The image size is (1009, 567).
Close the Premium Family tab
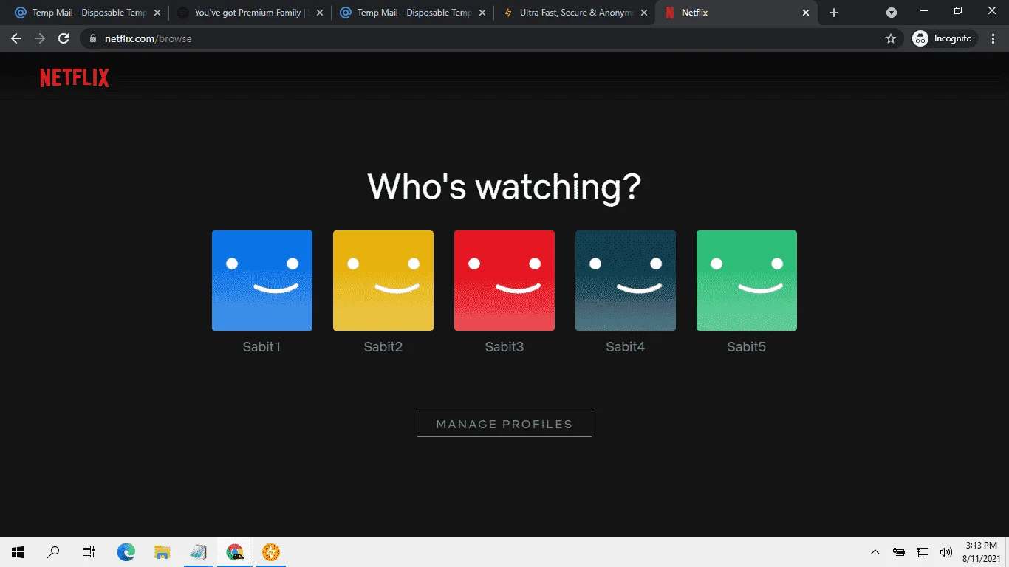point(320,13)
